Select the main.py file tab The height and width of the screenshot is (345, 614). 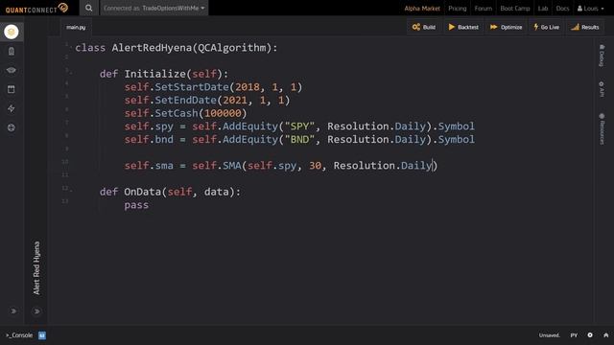[x=76, y=27]
